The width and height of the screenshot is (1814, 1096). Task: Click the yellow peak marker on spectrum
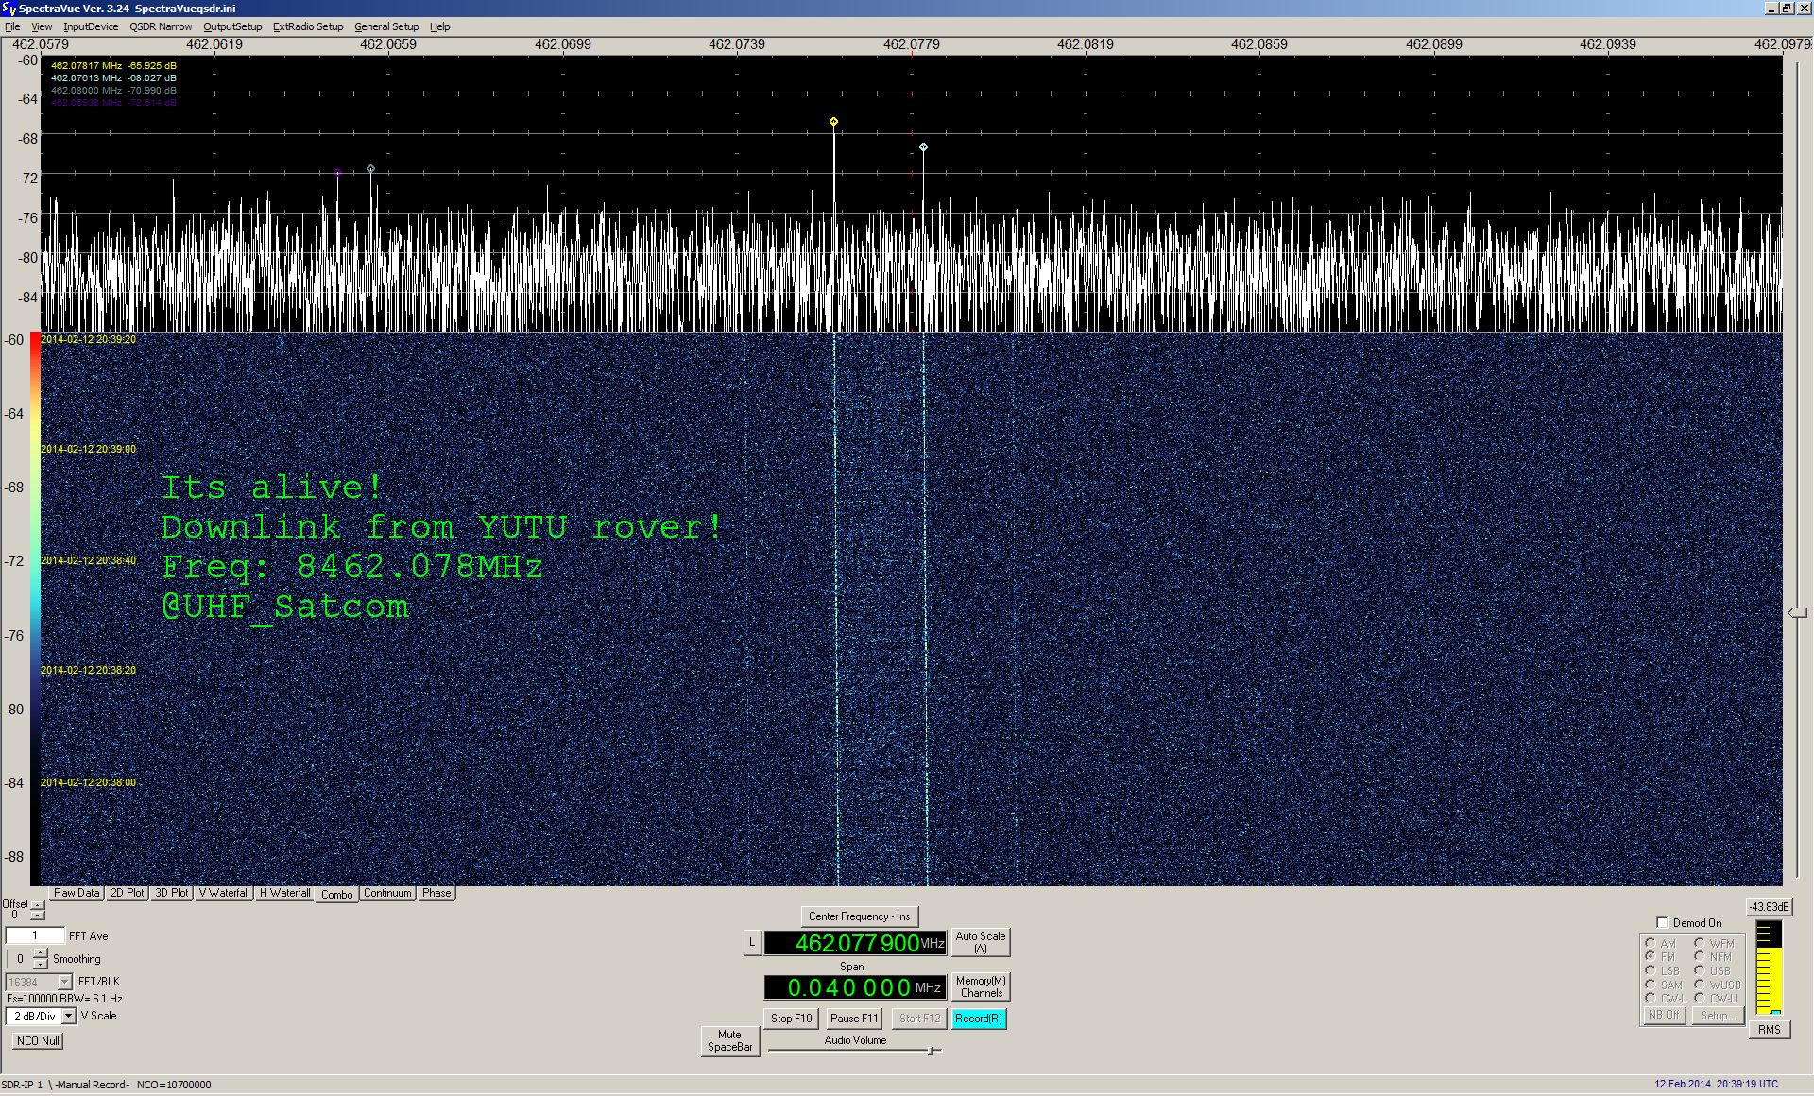[x=833, y=122]
